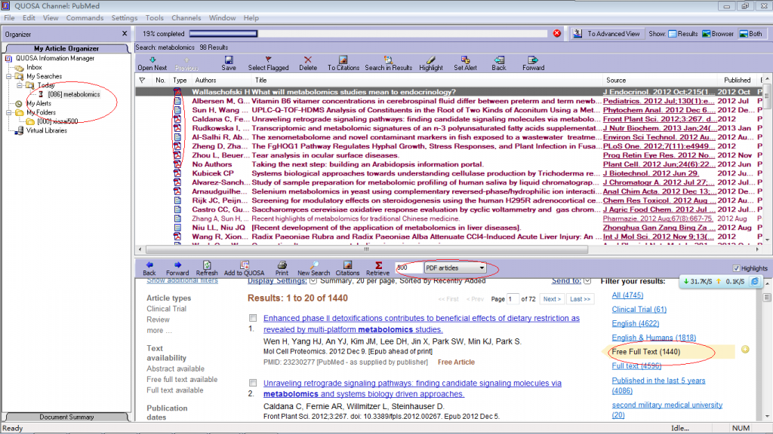Close the Organizer panel
This screenshot has width=773, height=434.
coord(125,33)
